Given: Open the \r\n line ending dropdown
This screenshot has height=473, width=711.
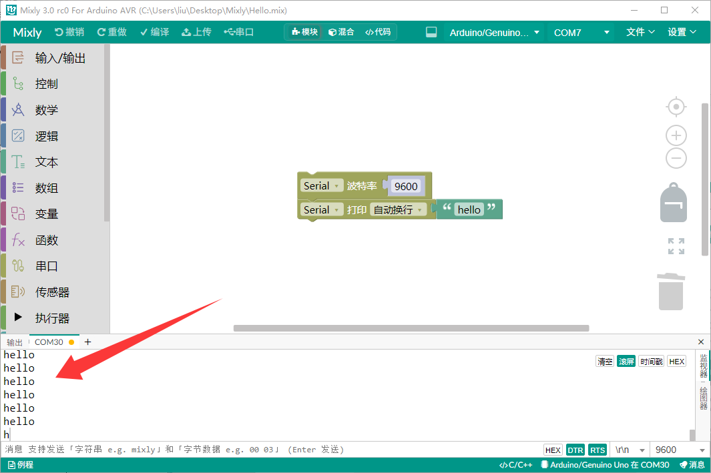Looking at the screenshot, I should coord(630,450).
